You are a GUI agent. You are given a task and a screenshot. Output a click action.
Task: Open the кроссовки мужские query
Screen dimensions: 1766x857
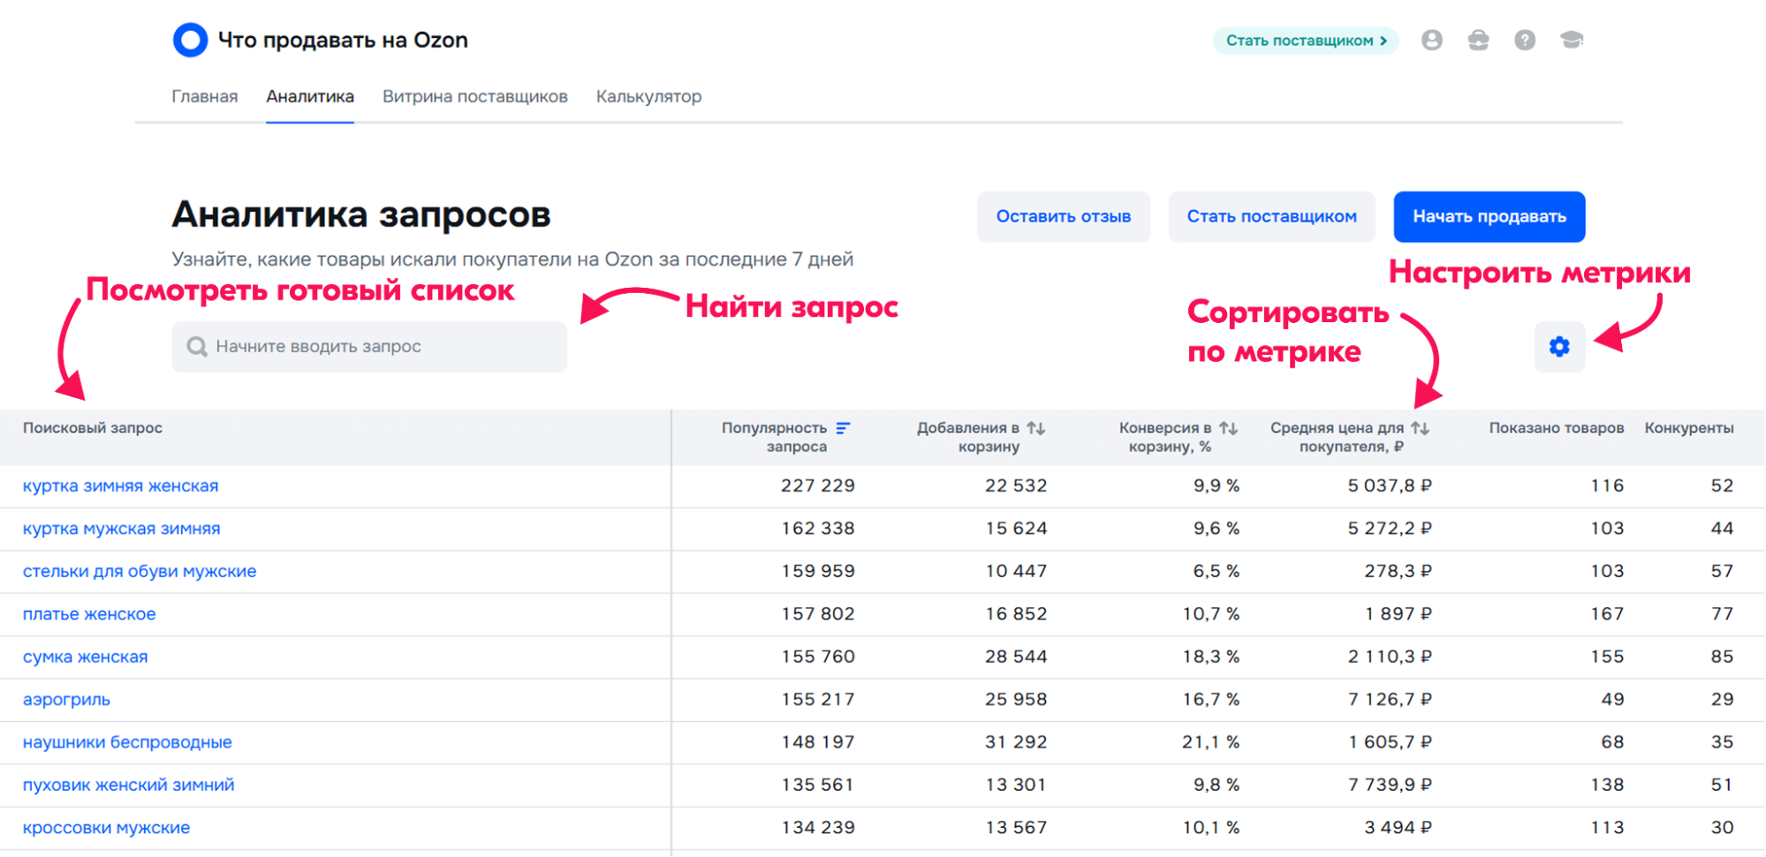pos(106,828)
